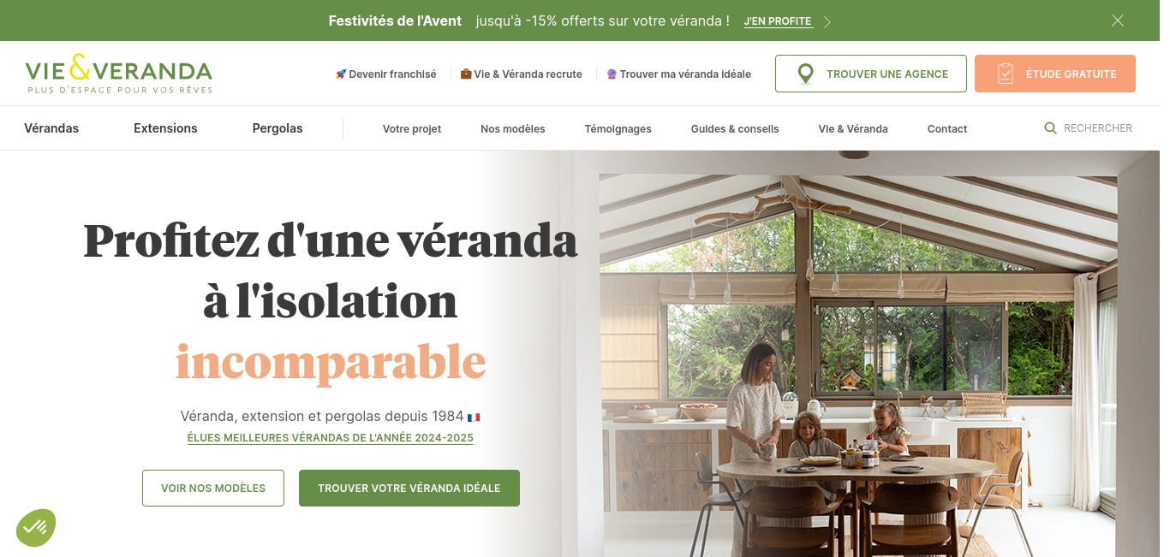The image size is (1170, 557).
Task: Expand the Nos modèles navigation item
Action: tap(513, 129)
